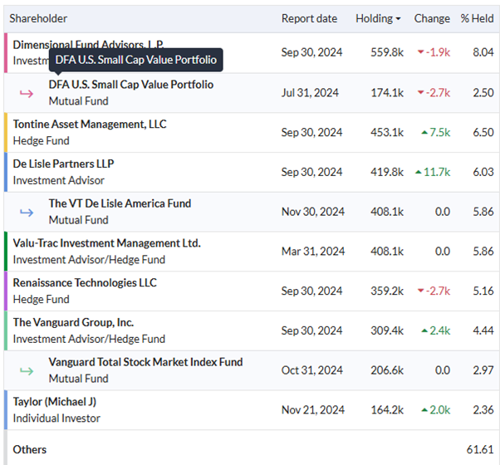
Task: Click the 206.6k holding value
Action: 387,370
